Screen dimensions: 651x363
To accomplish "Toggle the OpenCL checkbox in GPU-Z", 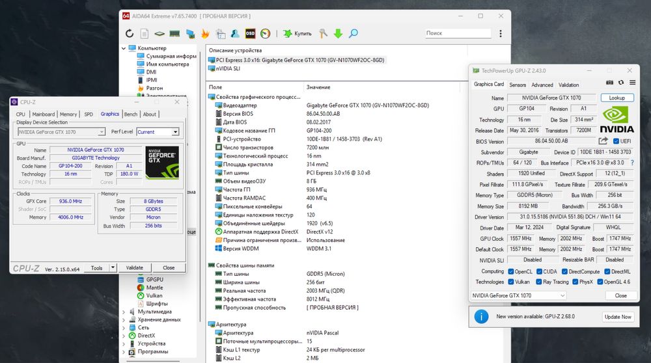I will 511,272.
